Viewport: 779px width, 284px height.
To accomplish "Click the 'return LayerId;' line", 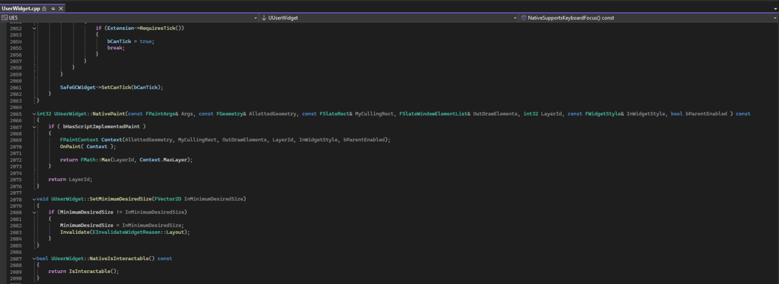I will (x=70, y=180).
